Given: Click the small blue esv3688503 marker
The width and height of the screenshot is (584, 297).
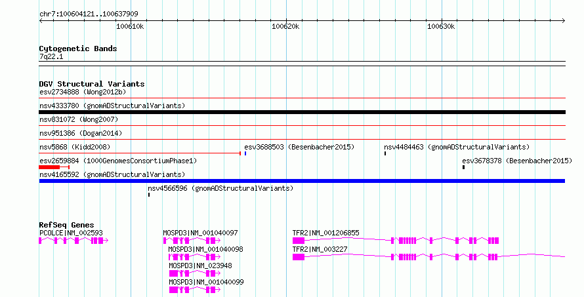Looking at the screenshot, I should [x=245, y=153].
